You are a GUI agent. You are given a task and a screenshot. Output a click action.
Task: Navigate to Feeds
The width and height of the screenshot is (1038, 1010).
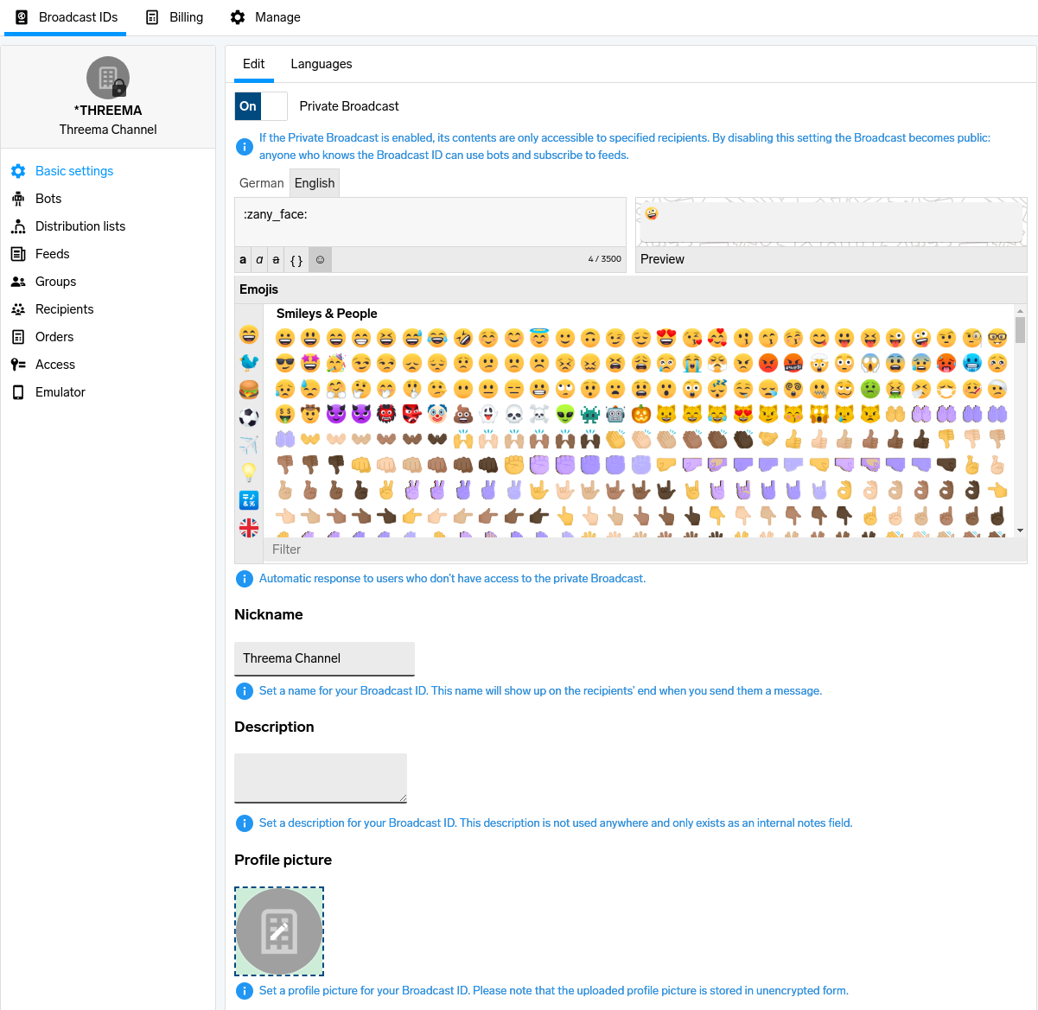coord(53,254)
